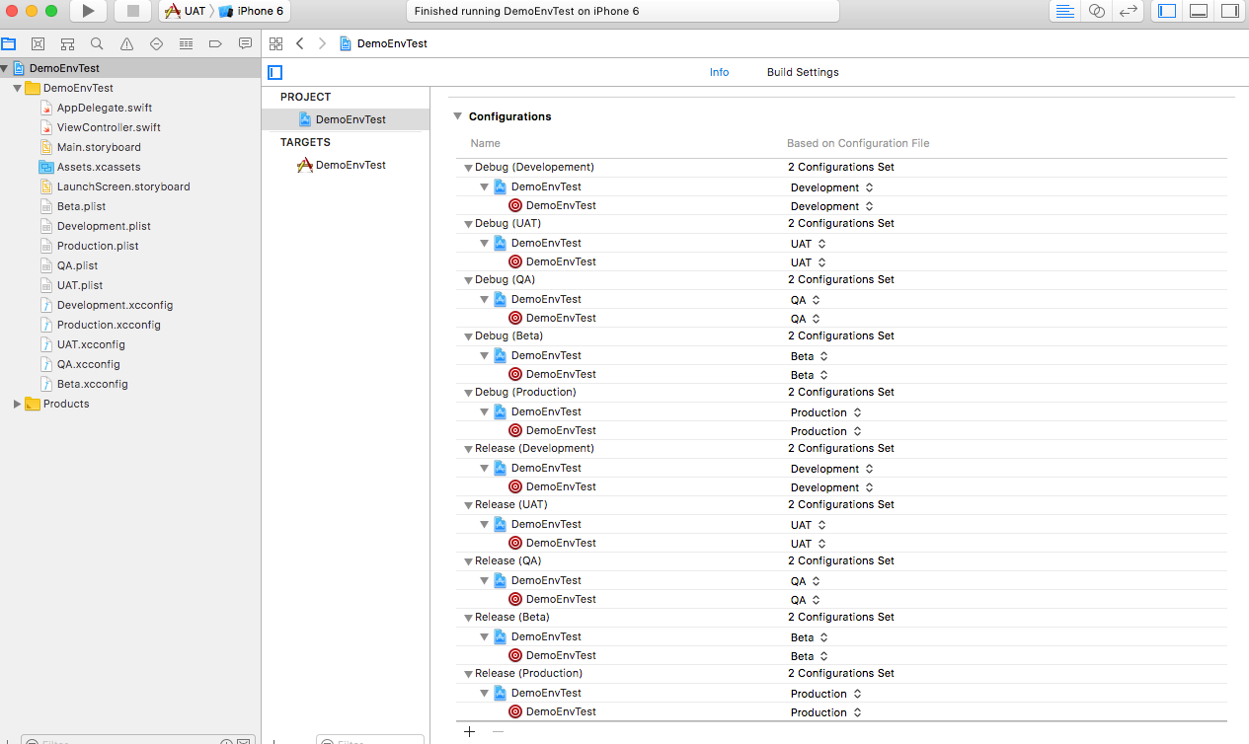Image resolution: width=1249 pixels, height=744 pixels.
Task: Show the Standard editor
Action: [x=1065, y=11]
